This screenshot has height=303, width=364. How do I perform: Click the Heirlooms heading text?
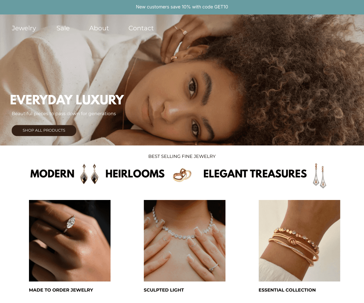(x=135, y=174)
